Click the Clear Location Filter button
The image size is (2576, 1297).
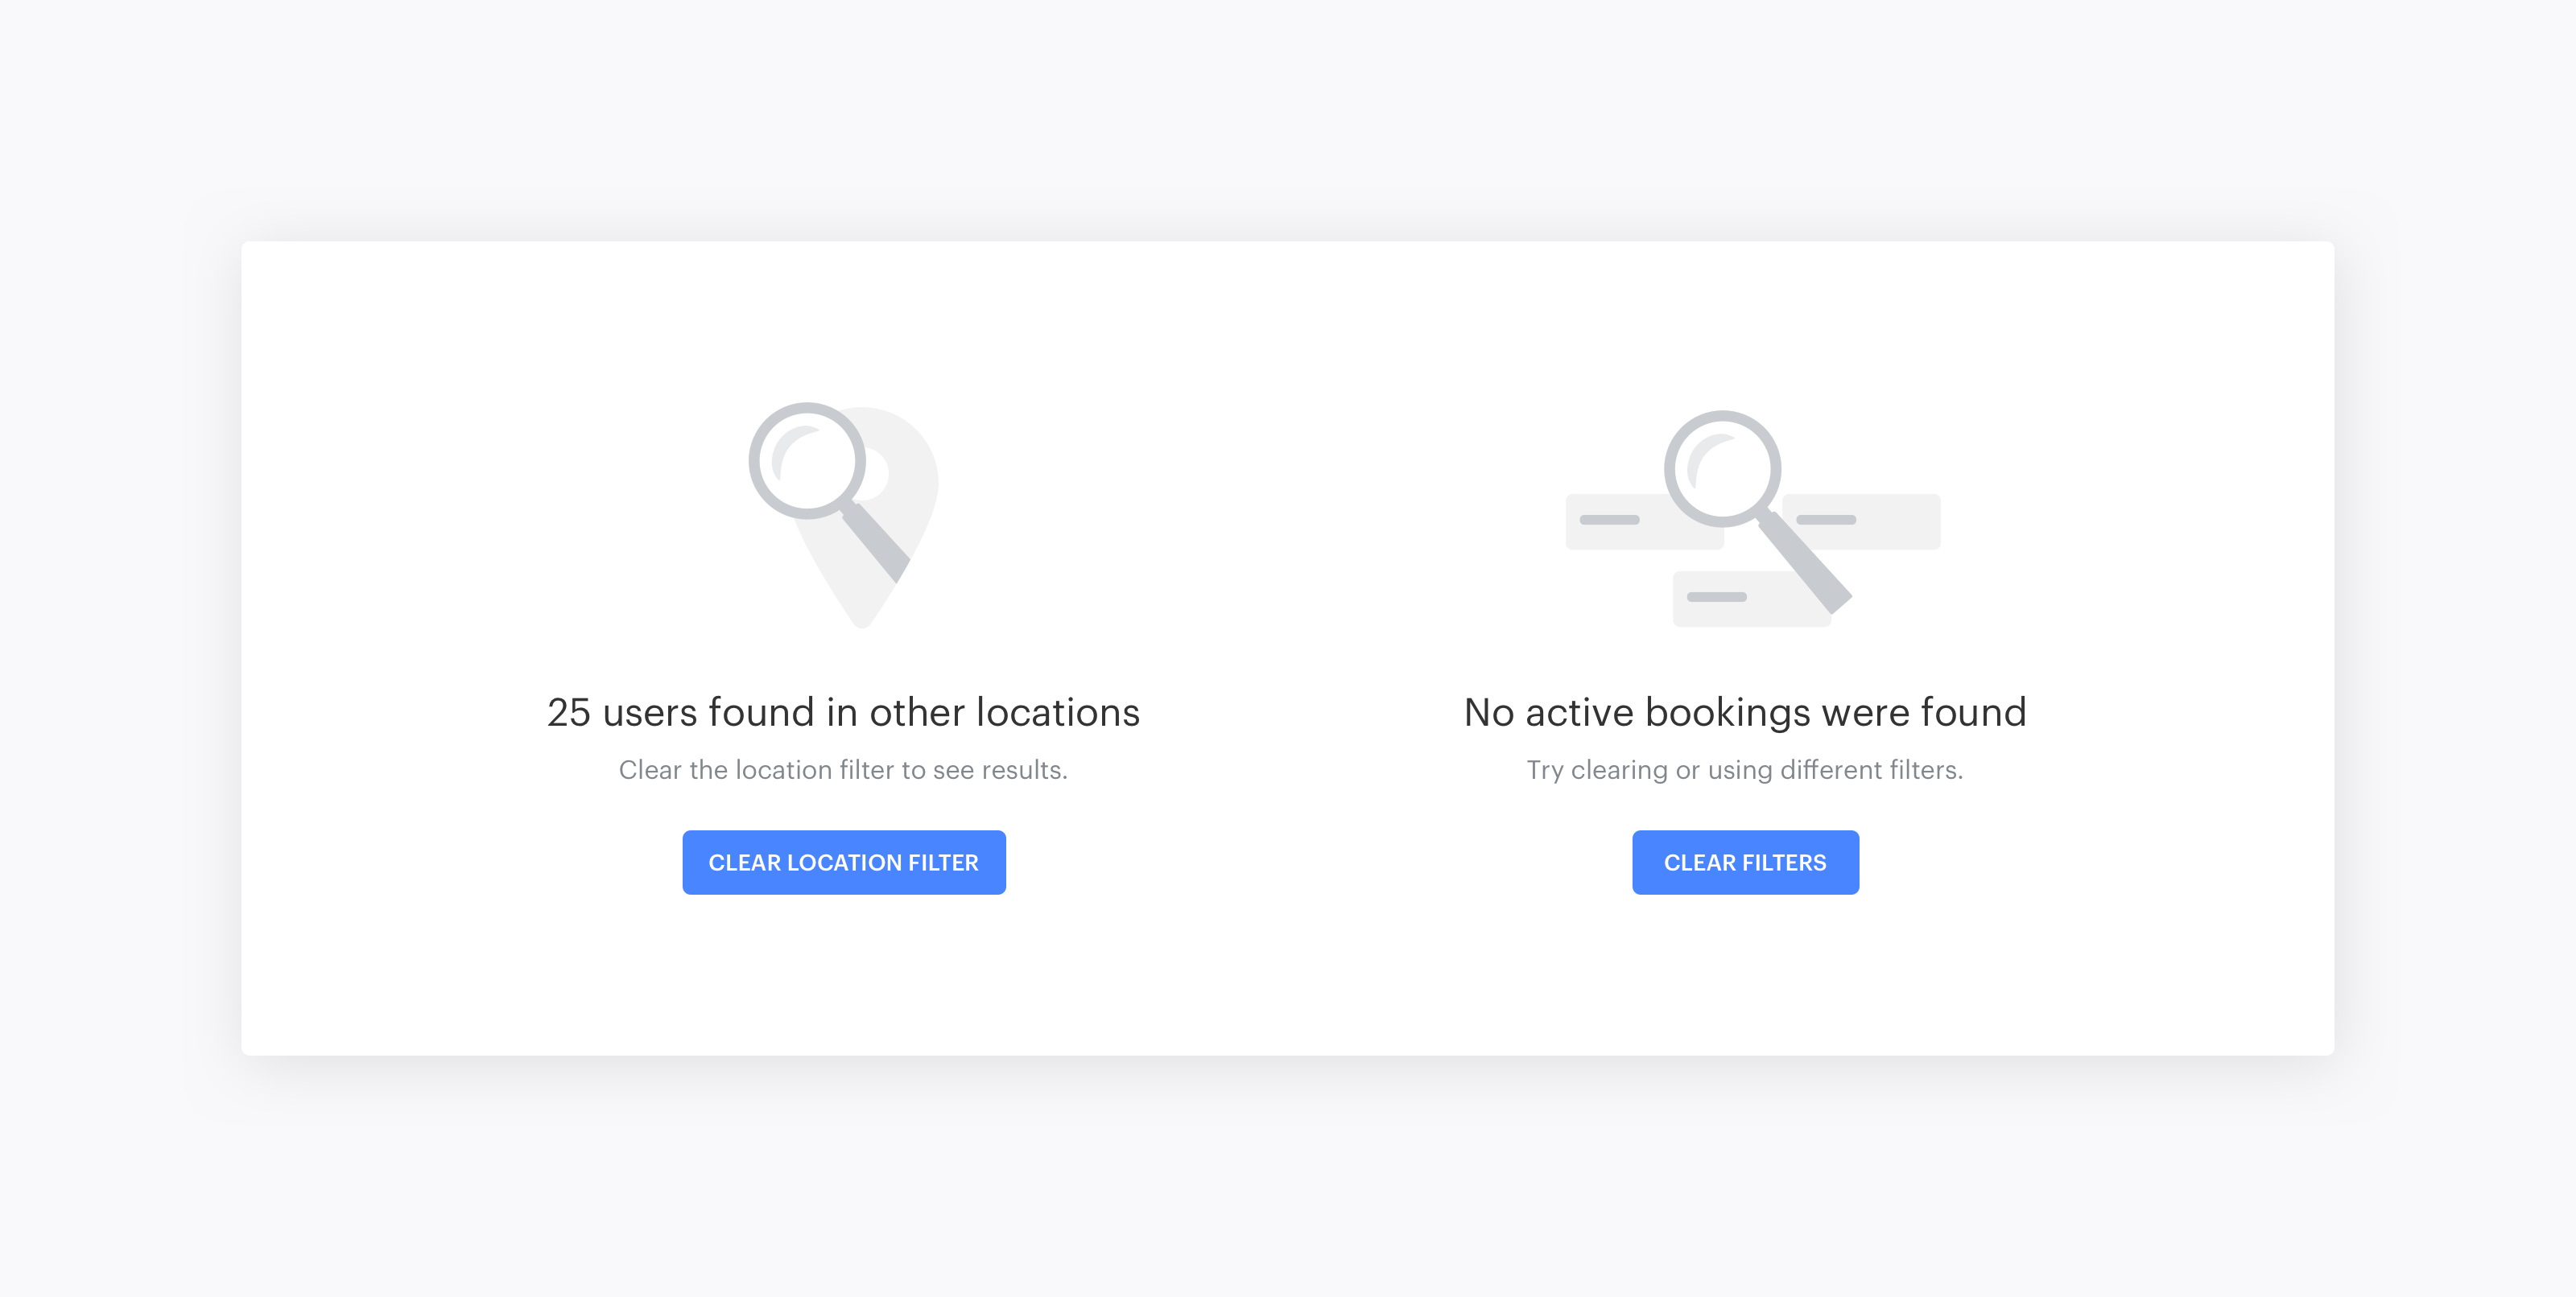[x=843, y=863]
